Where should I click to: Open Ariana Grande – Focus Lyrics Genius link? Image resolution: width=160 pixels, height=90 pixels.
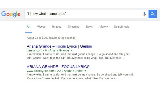(59, 46)
